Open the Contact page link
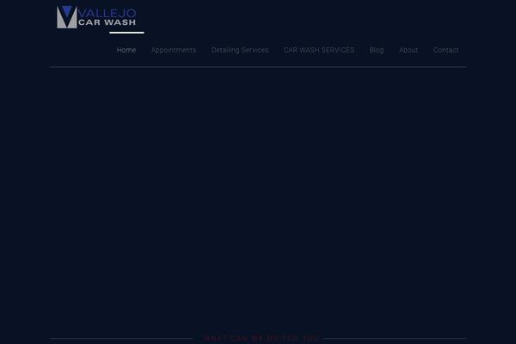This screenshot has height=344, width=516. [445, 50]
